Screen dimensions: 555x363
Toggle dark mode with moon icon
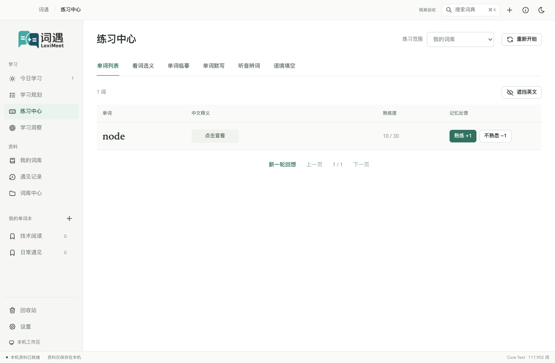click(x=542, y=10)
